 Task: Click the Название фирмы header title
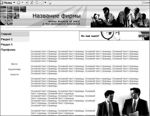56,16
